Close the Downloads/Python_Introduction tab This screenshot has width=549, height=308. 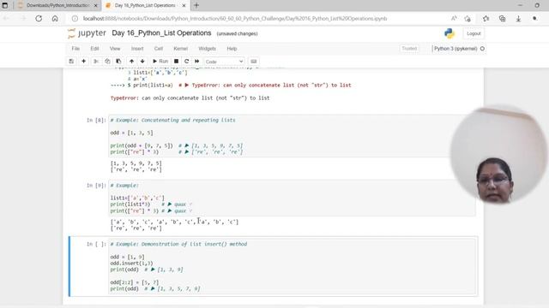pos(95,6)
